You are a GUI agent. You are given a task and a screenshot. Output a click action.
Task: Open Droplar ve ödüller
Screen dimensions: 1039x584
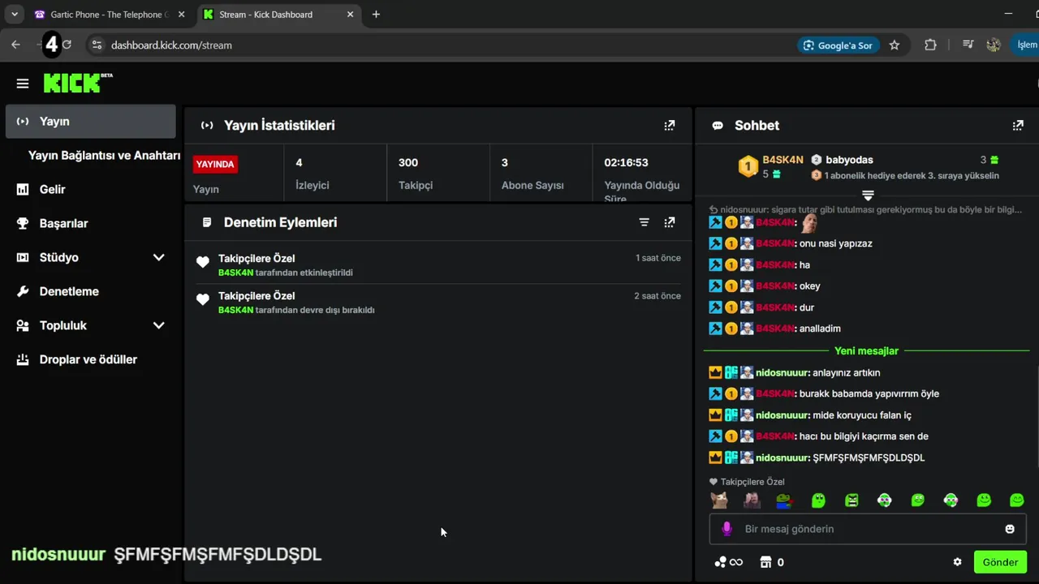90,359
